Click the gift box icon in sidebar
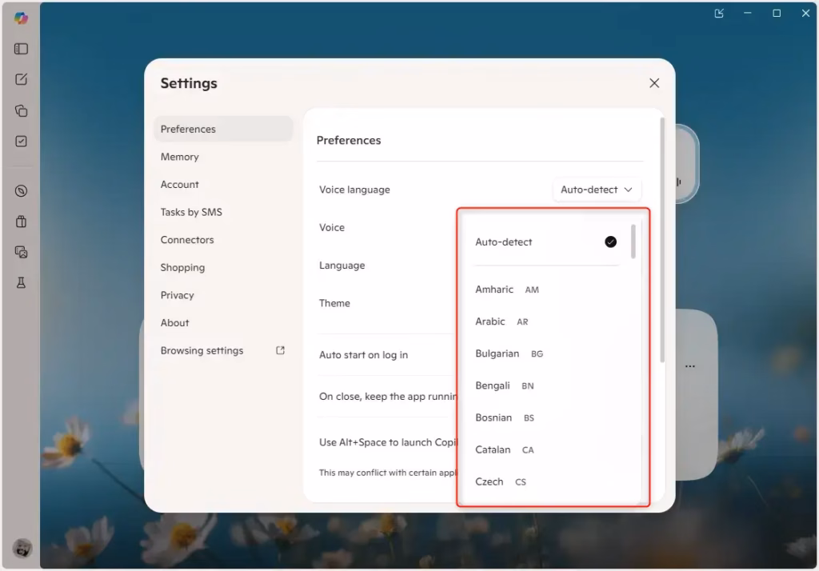 click(x=22, y=222)
